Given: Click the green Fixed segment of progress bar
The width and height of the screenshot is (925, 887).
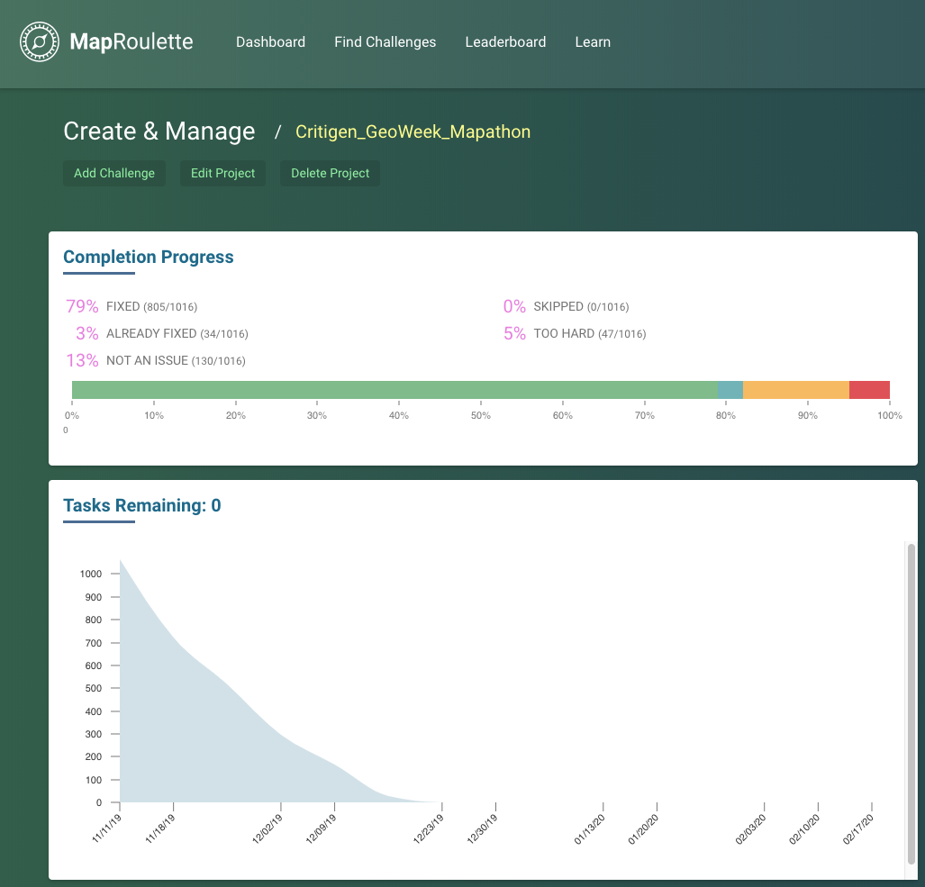Looking at the screenshot, I should point(394,390).
